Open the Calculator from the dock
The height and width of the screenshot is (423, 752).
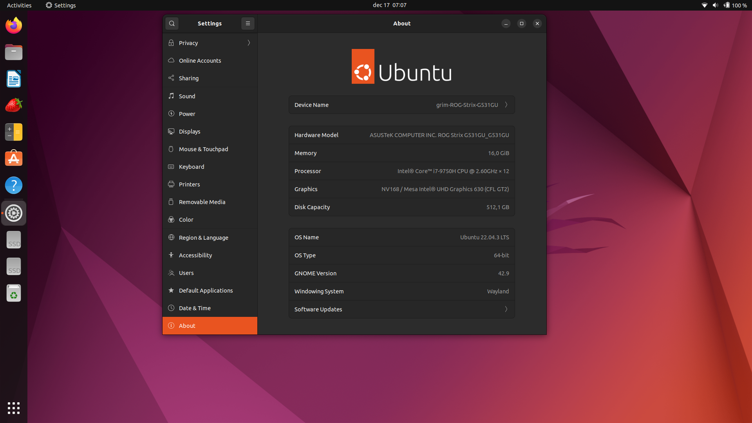point(14,132)
